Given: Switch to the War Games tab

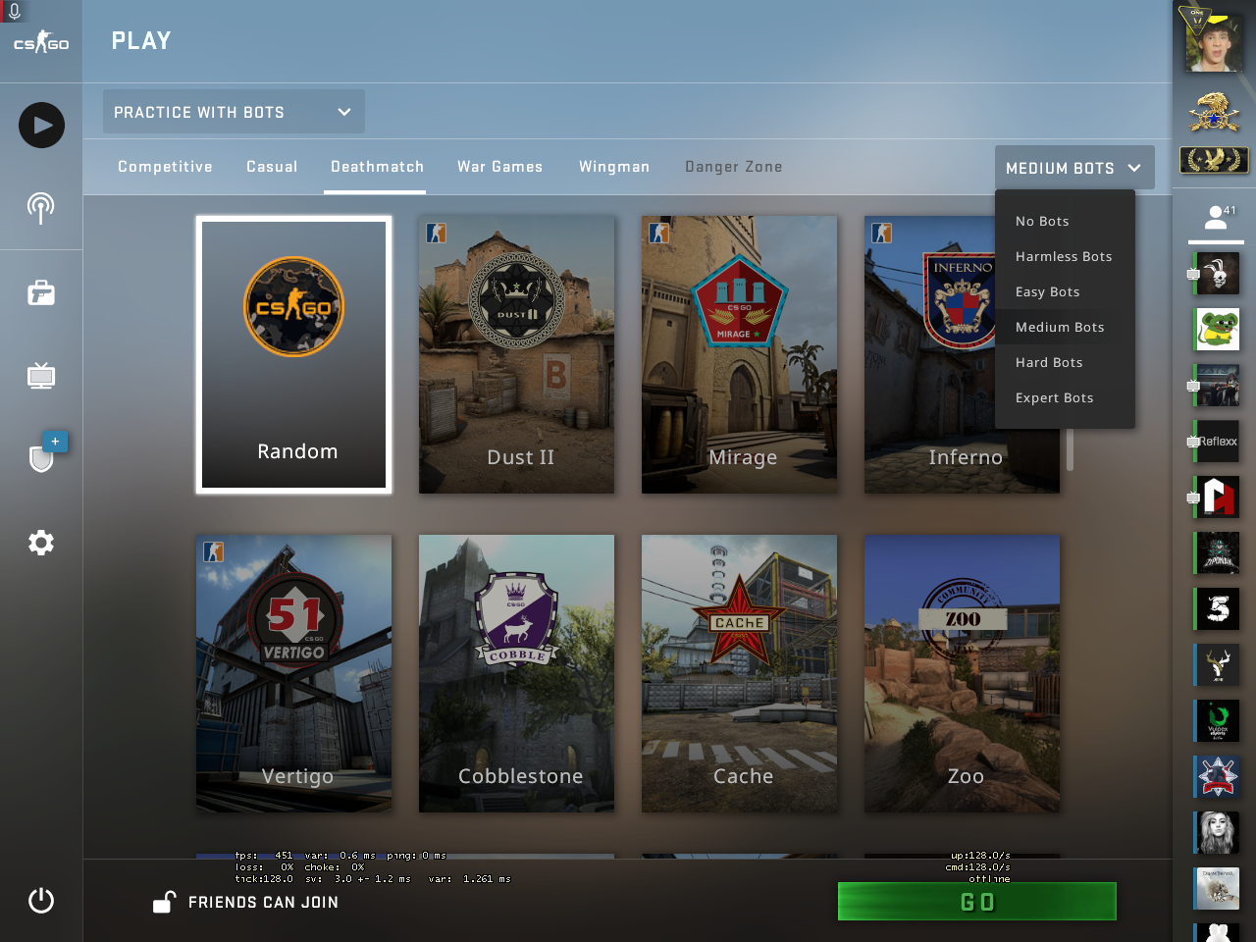Looking at the screenshot, I should coord(499,167).
